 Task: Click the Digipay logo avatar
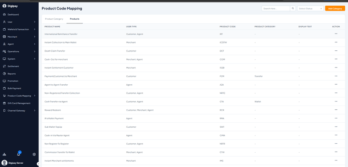(4, 6)
